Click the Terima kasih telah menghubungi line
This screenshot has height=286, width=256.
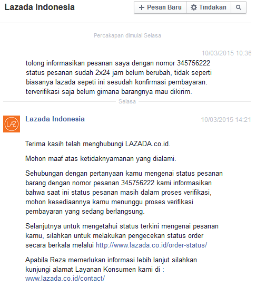coord(98,144)
